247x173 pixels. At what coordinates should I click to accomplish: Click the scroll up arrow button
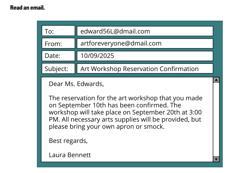coord(216,80)
